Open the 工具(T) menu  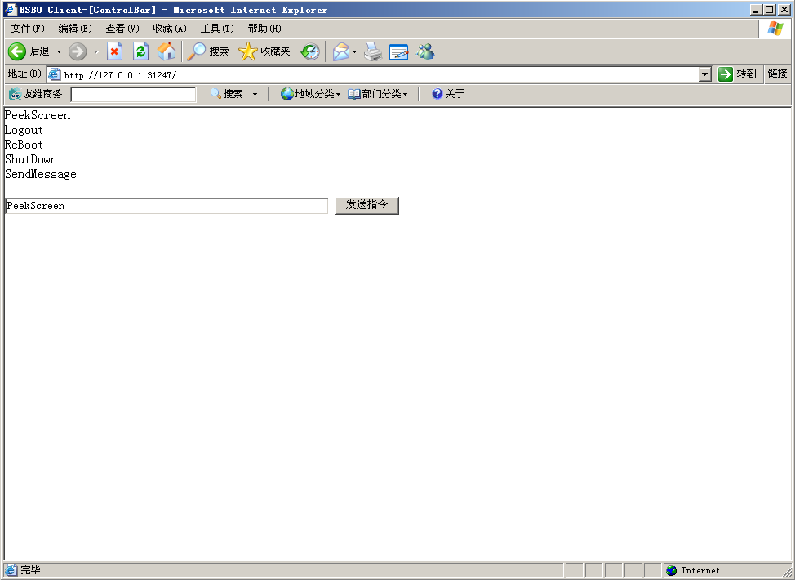(x=217, y=29)
